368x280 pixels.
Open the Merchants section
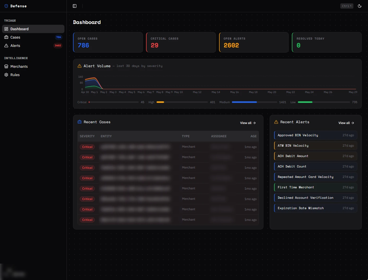click(33, 66)
